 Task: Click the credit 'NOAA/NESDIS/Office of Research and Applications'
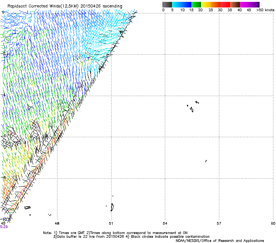click(x=220, y=240)
